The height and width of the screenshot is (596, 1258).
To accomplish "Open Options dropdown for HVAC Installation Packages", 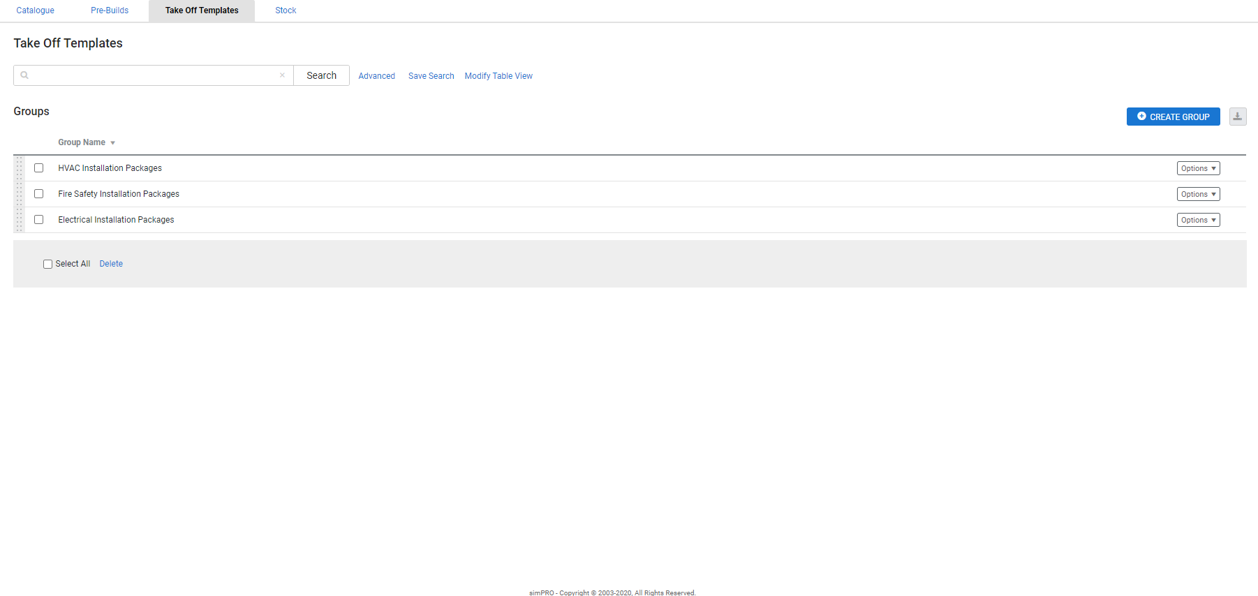I will [x=1198, y=168].
